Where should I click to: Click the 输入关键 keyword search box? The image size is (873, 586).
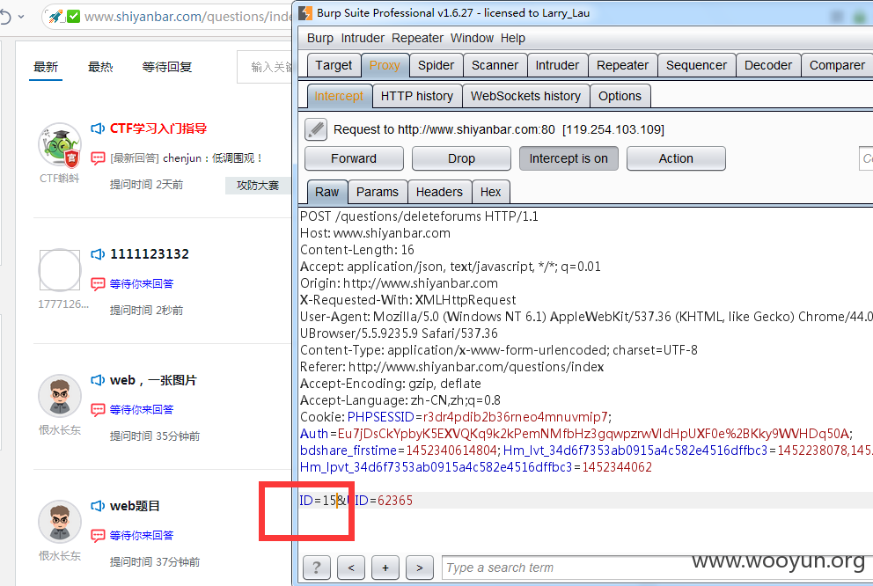tap(265, 68)
